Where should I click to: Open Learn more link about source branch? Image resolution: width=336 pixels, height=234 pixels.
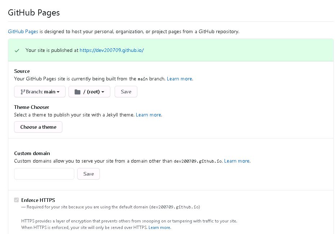(180, 79)
